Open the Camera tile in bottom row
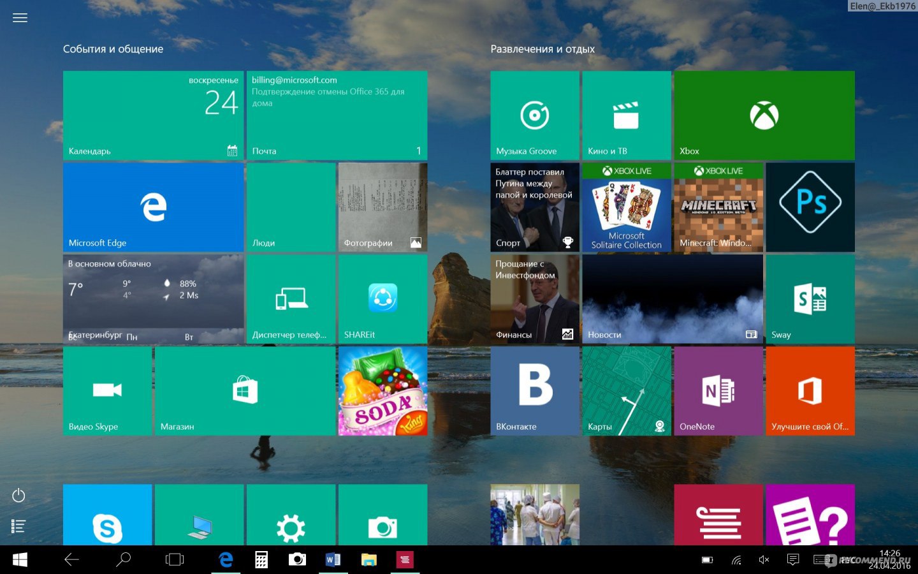The width and height of the screenshot is (918, 574). click(382, 514)
